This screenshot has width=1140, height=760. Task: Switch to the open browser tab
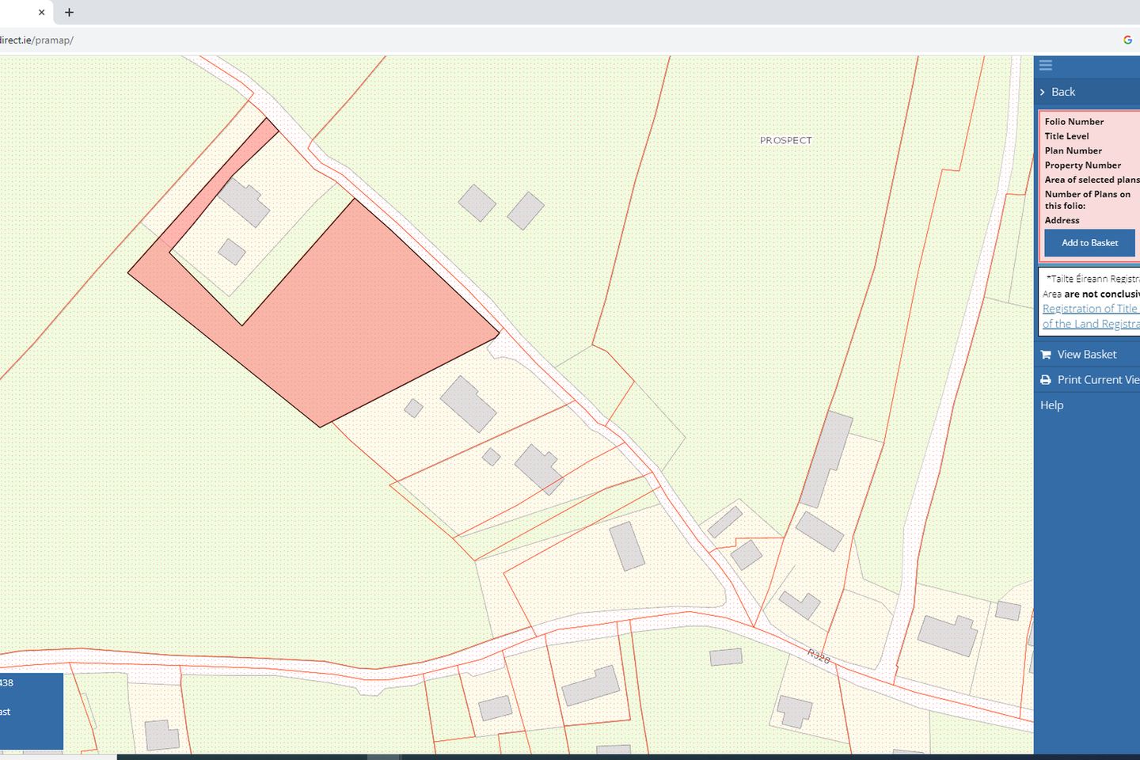click(x=20, y=13)
